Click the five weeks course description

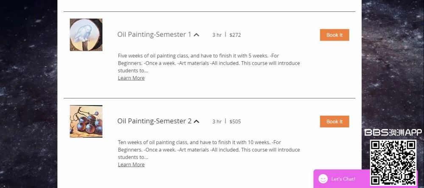[209, 63]
